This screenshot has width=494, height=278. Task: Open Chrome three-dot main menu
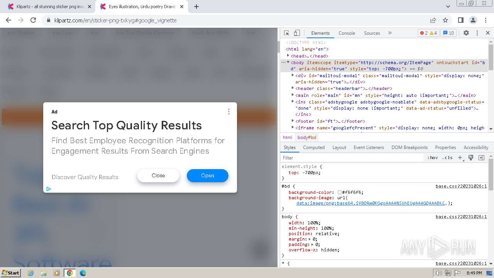(485, 20)
